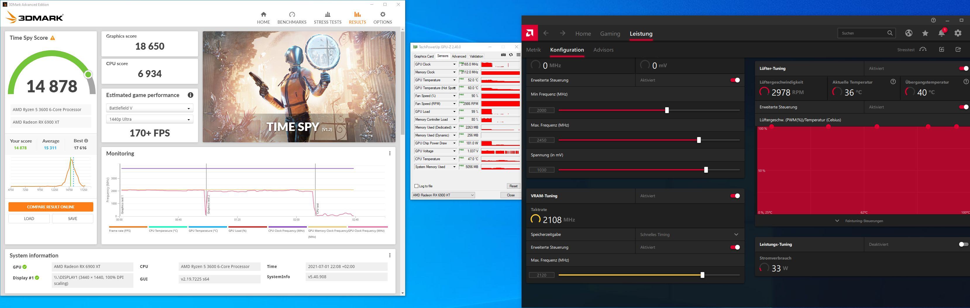Take GPU-Z screenshot with camera icon
Viewport: 970px width, 308px height.
(x=503, y=55)
